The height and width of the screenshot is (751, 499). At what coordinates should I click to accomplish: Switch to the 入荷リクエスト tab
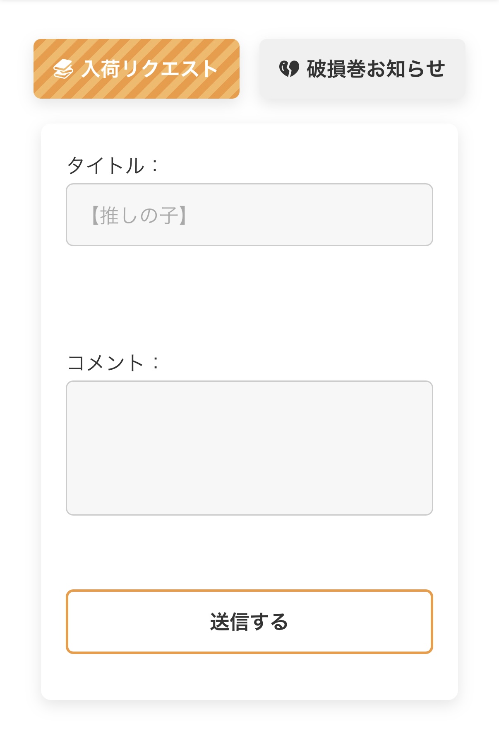(x=137, y=69)
